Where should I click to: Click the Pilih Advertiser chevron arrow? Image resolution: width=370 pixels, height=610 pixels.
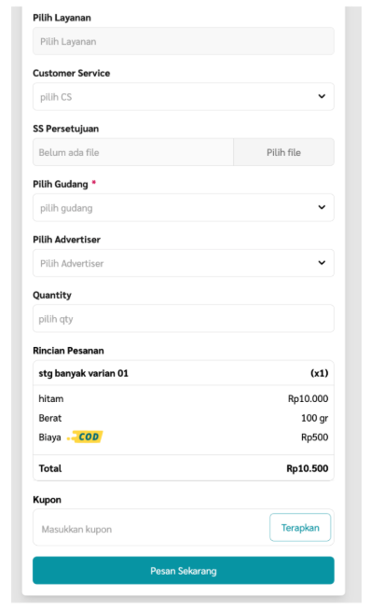[x=322, y=263]
